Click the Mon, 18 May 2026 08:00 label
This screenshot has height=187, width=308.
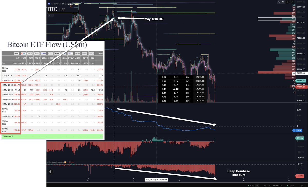tap(156, 180)
